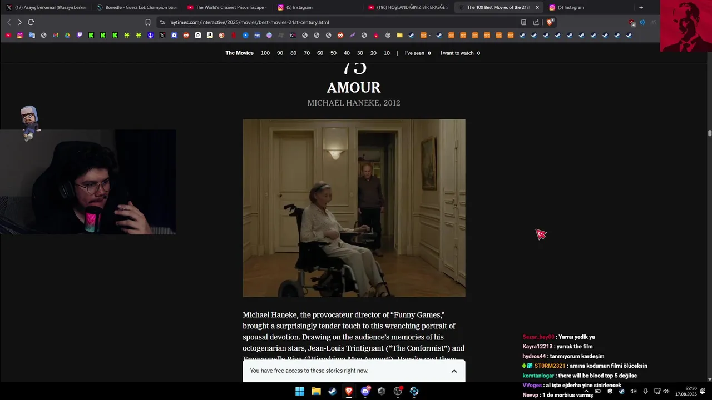Switch to the Bonedle Guess LoL Champion tab
The image size is (712, 400).
pos(137,7)
